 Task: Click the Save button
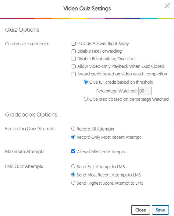pyautogui.click(x=160, y=210)
